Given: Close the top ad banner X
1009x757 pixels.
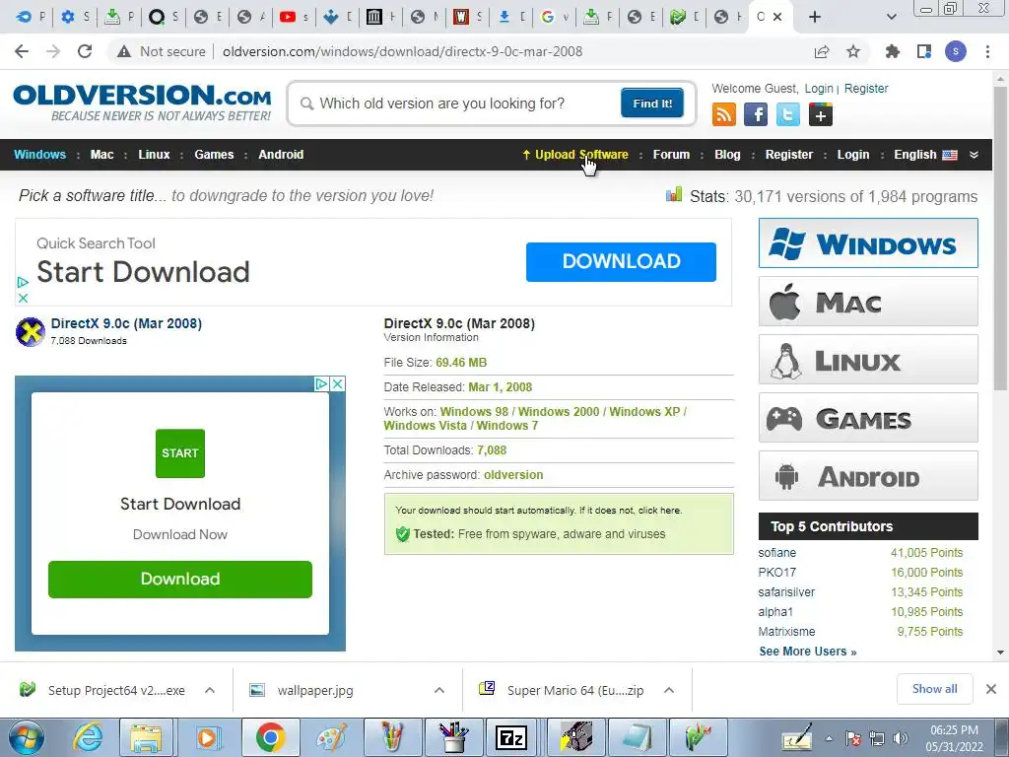Looking at the screenshot, I should pyautogui.click(x=24, y=298).
